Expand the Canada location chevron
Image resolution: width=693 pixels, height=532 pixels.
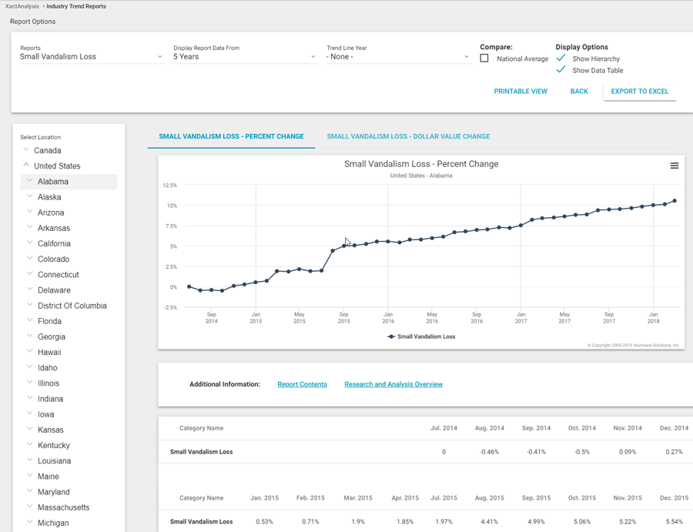[26, 150]
